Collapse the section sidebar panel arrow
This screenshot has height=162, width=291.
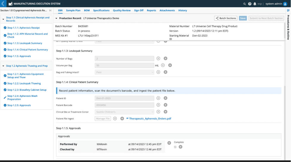[x=50, y=10]
